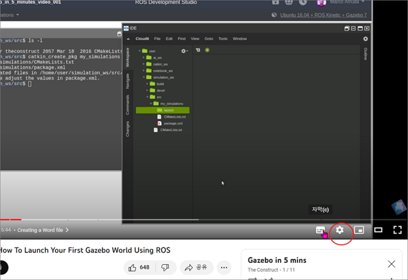
Task: Collapse the my_simulations folder arrow
Action: click(151, 104)
